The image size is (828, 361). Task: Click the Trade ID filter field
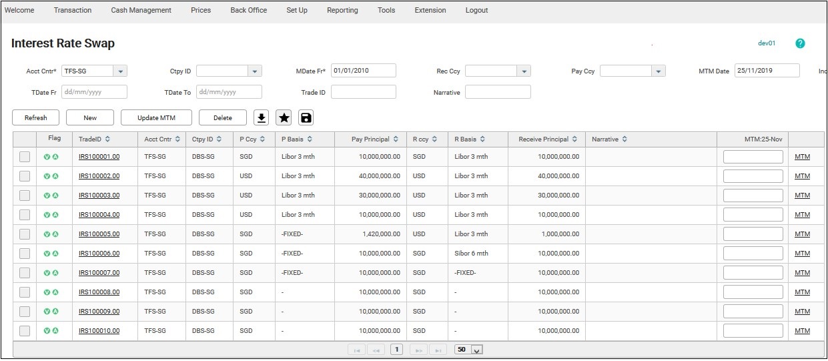[363, 92]
